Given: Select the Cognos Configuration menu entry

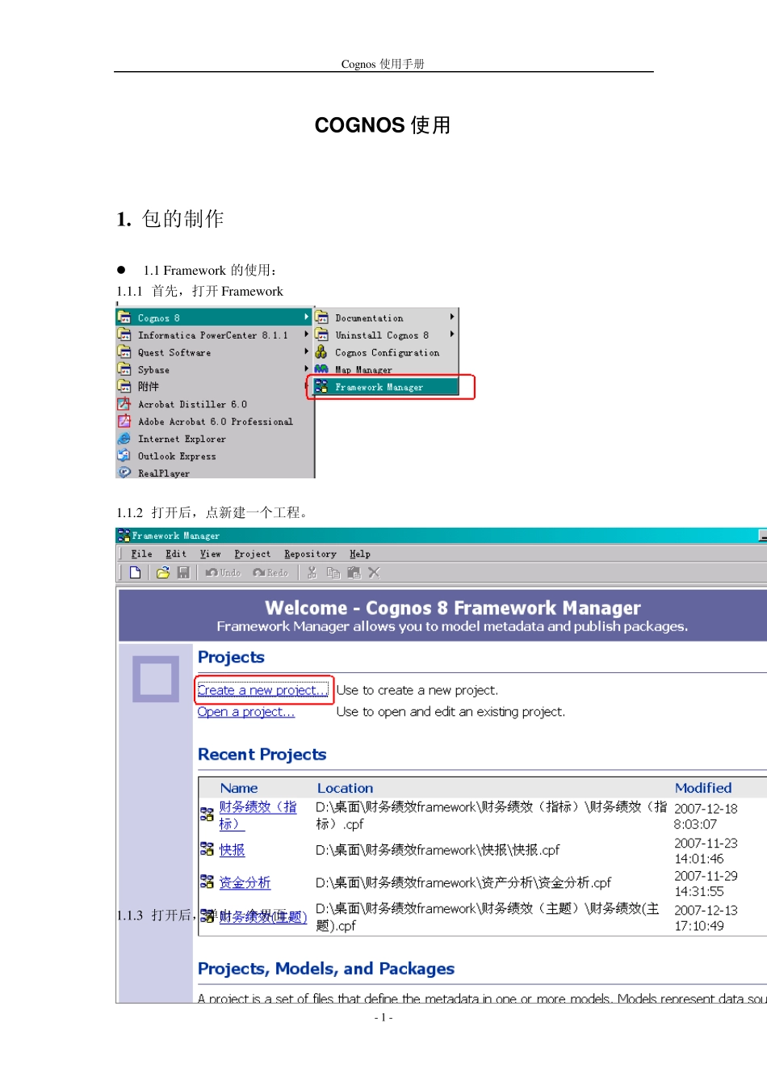Looking at the screenshot, I should (386, 352).
